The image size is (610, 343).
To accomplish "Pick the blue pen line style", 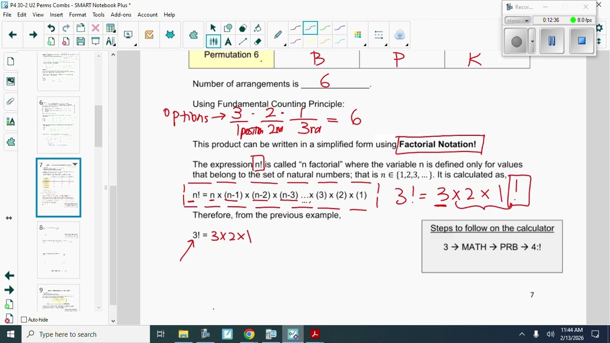I will tap(340, 28).
